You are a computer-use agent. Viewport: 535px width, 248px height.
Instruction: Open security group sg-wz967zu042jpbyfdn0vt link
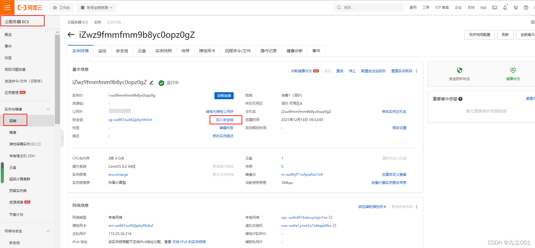(x=130, y=120)
